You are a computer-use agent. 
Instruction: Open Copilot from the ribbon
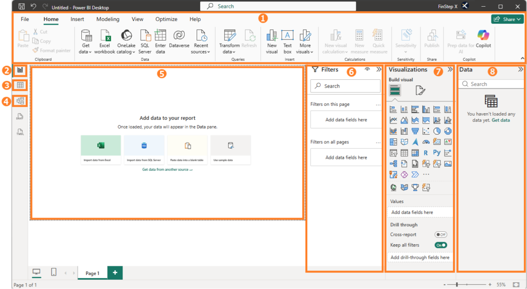(483, 39)
